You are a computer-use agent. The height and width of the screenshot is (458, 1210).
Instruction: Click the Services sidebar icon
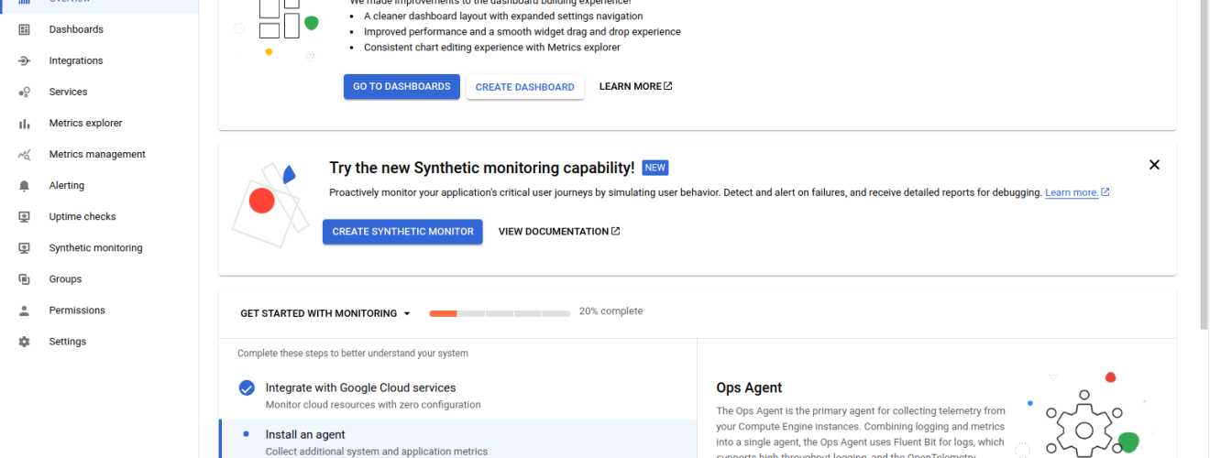point(25,92)
